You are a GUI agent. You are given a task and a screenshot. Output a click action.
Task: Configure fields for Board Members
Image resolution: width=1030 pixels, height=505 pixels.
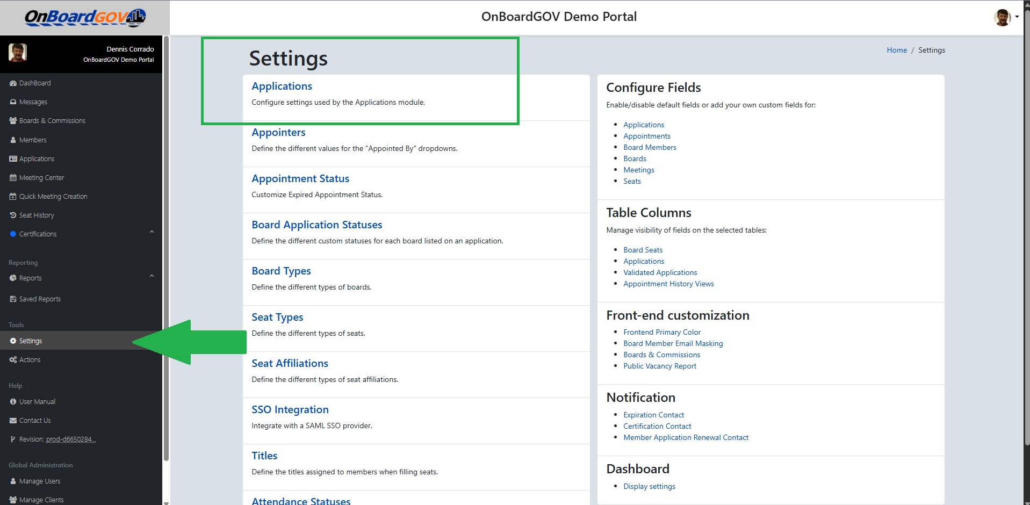650,148
